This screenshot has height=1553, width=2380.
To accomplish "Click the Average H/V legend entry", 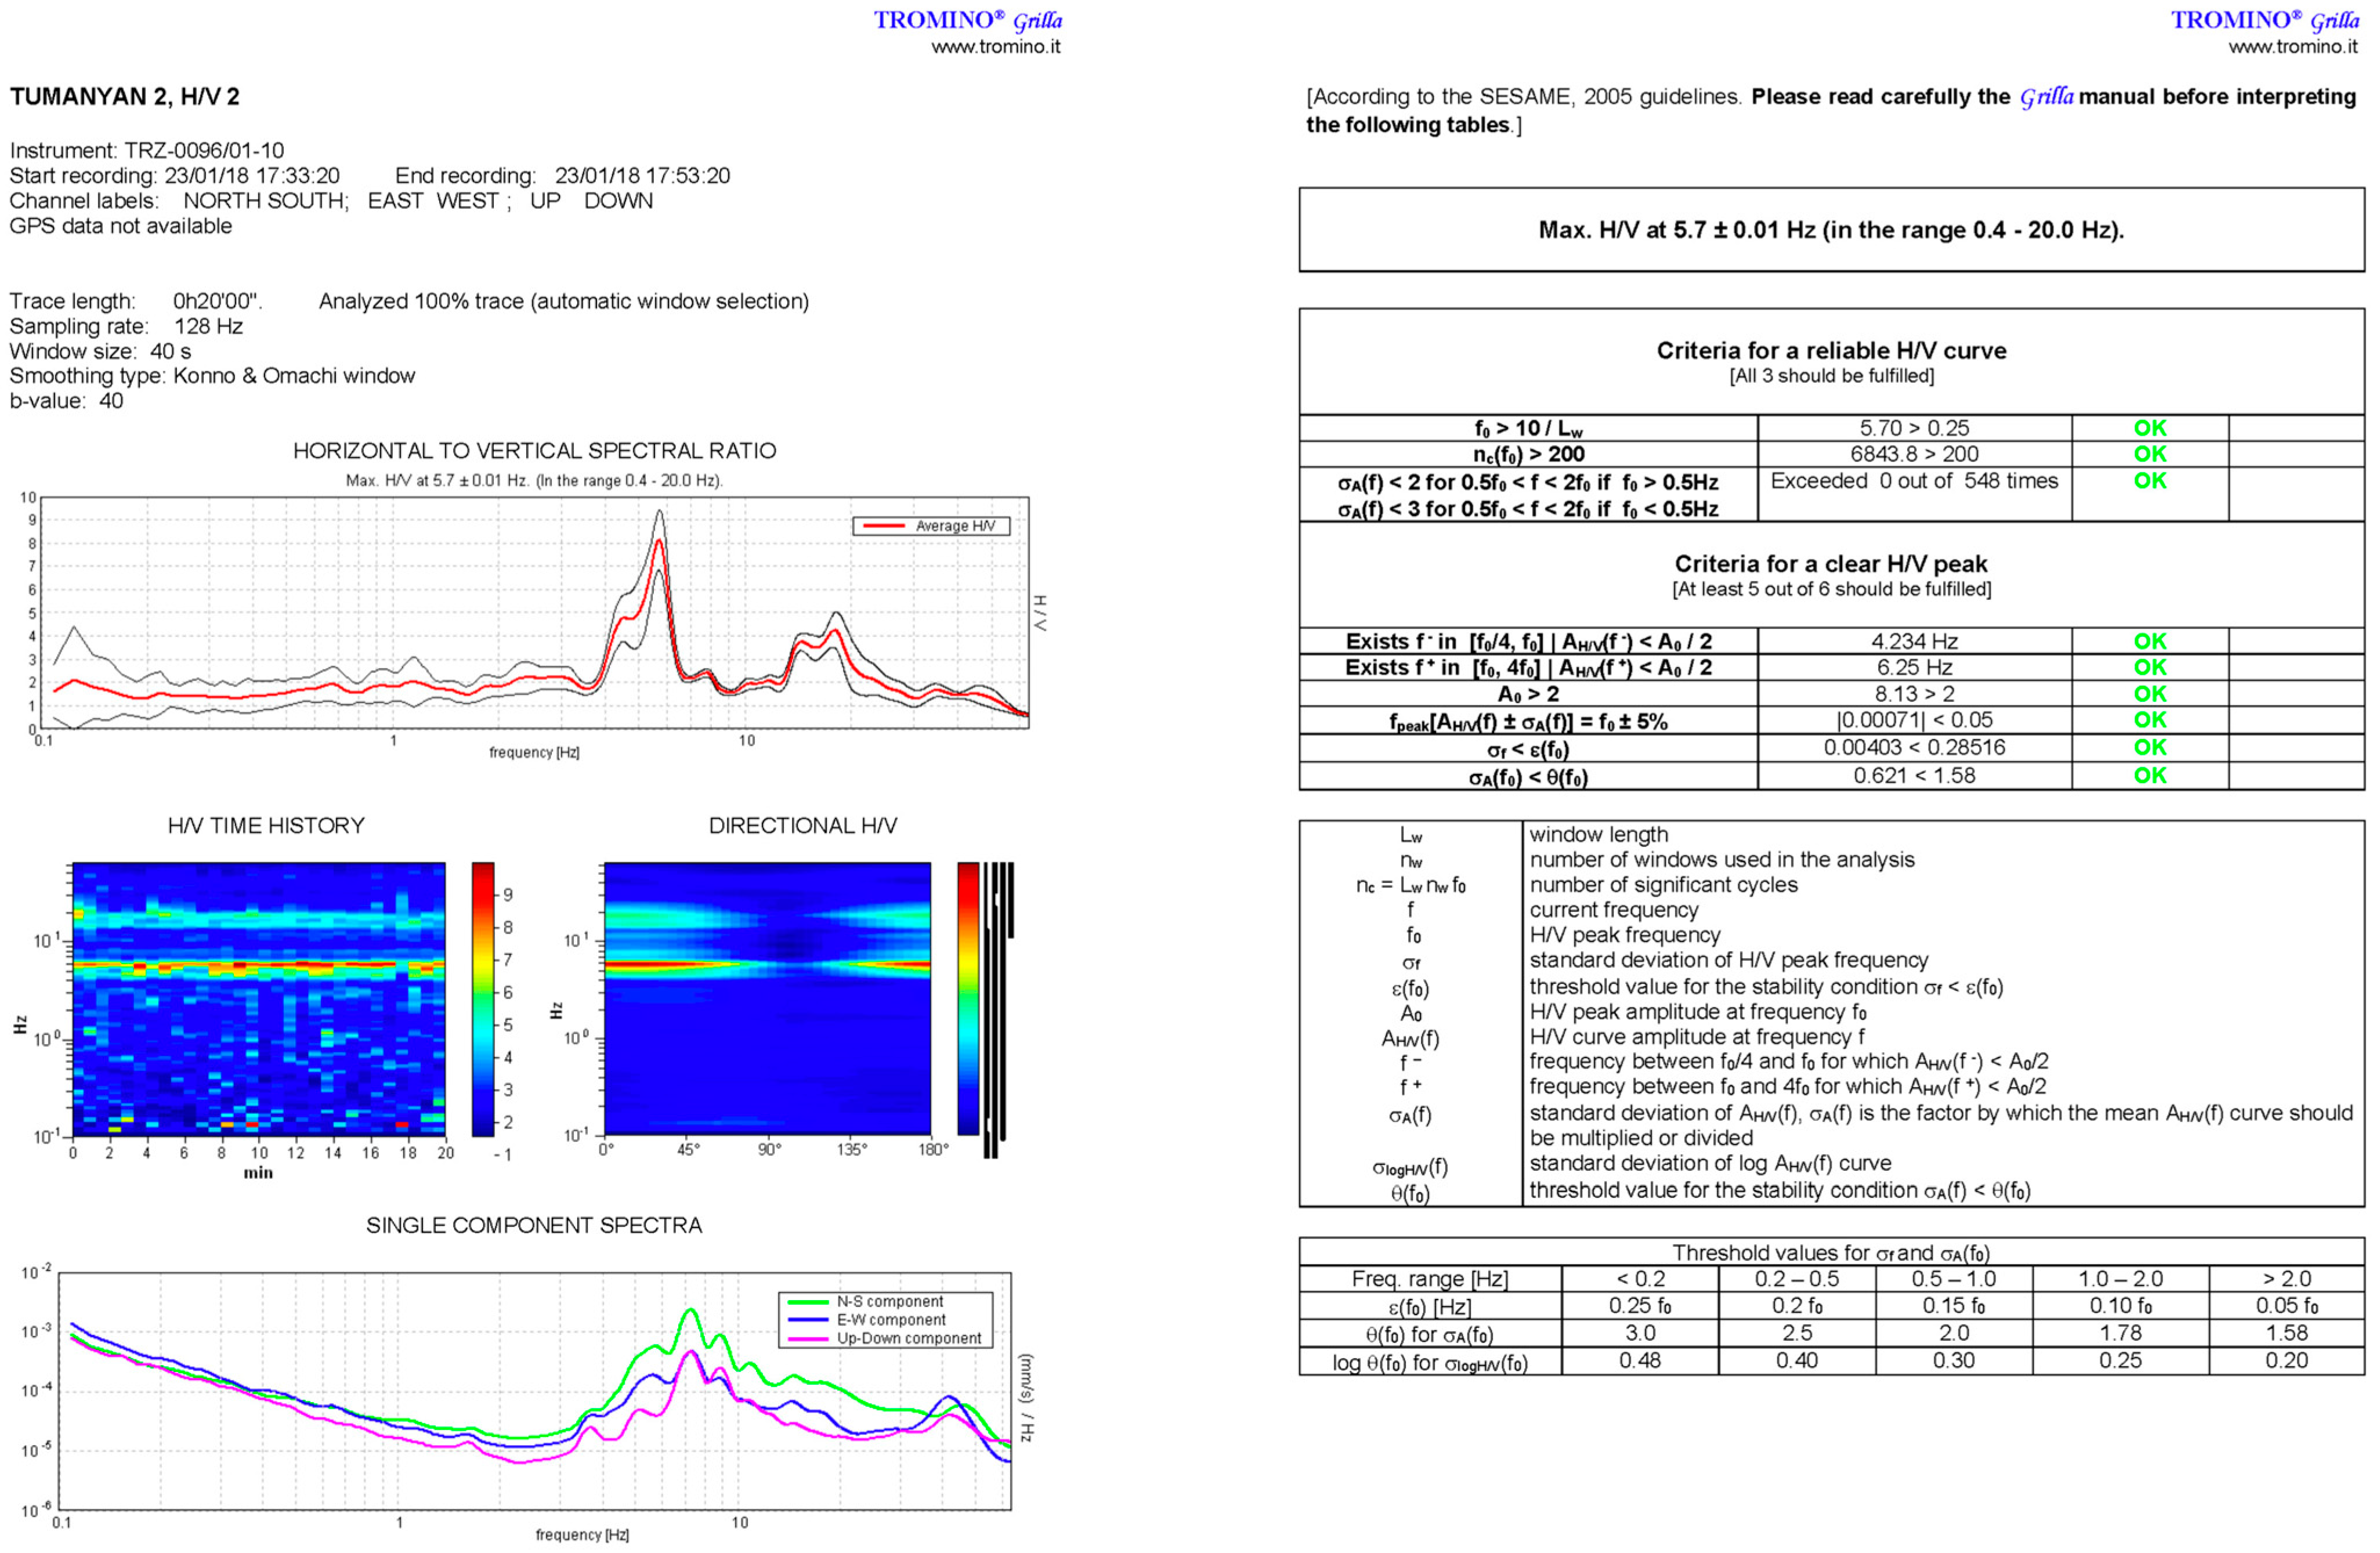I will point(931,526).
